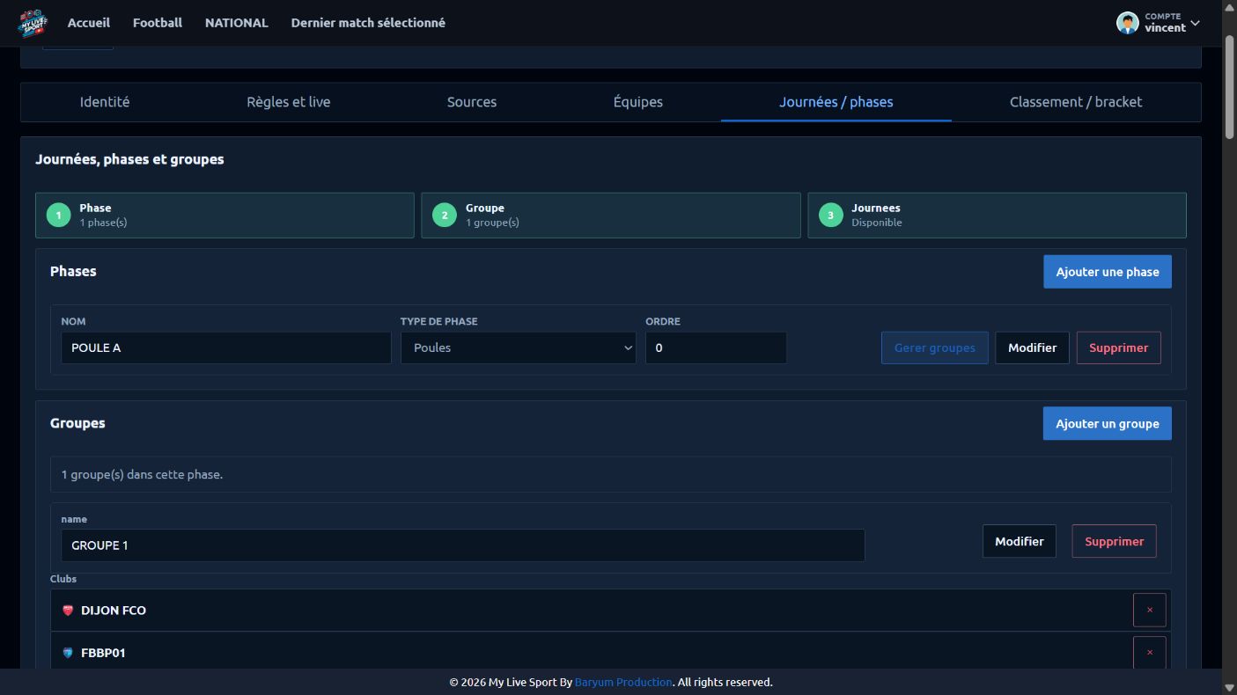Viewport: 1237px width, 695px height.
Task: Open Football in the top navigation
Action: [158, 23]
